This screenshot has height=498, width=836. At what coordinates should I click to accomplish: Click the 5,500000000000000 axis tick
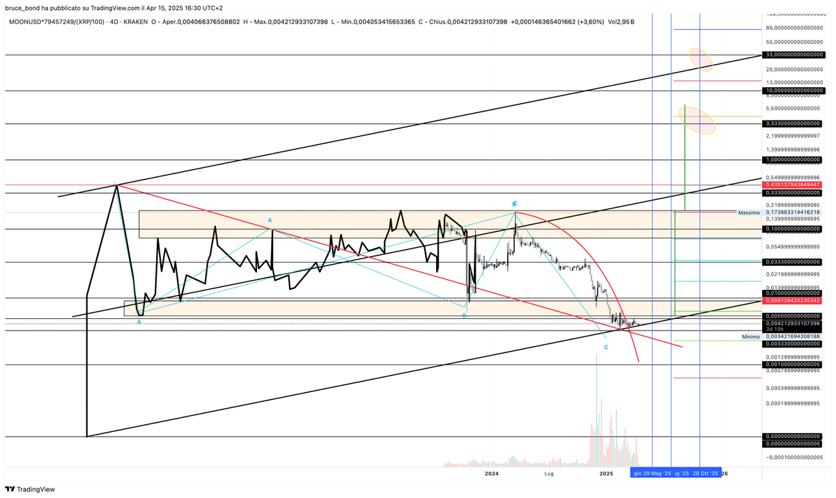click(x=794, y=109)
